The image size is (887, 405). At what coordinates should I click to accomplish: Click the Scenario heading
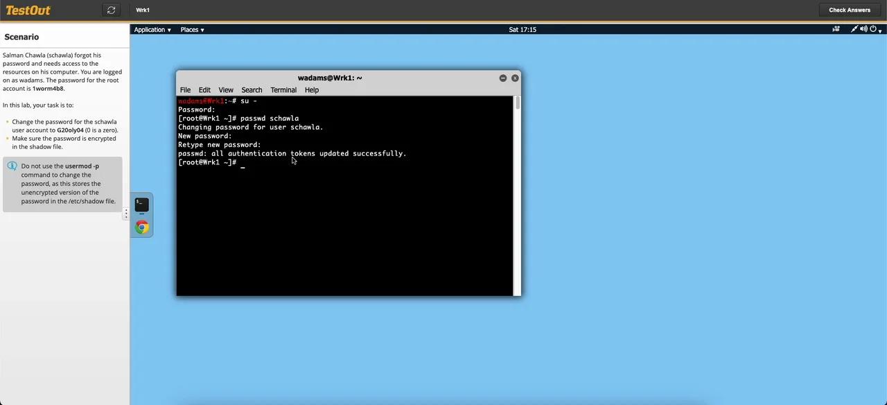tap(21, 37)
